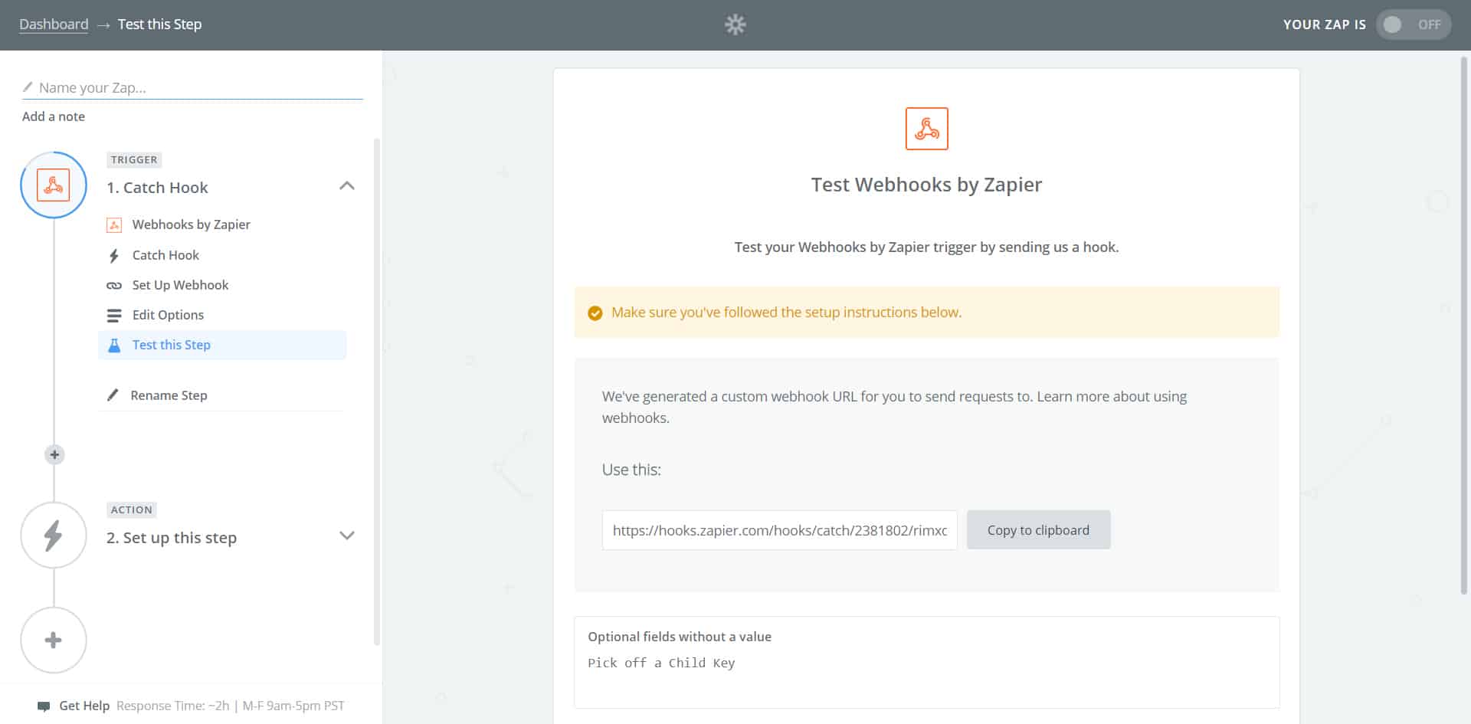Viewport: 1471px width, 724px height.
Task: Click Copy to clipboard button
Action: click(1038, 530)
